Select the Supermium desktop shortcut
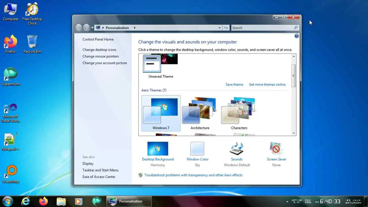The width and height of the screenshot is (368, 207). (x=11, y=77)
